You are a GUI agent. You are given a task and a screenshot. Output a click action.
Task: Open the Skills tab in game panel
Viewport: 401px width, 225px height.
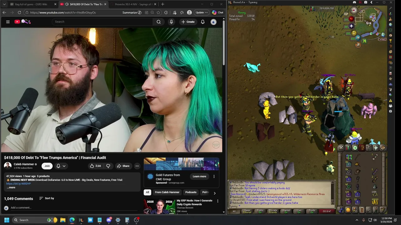348,148
